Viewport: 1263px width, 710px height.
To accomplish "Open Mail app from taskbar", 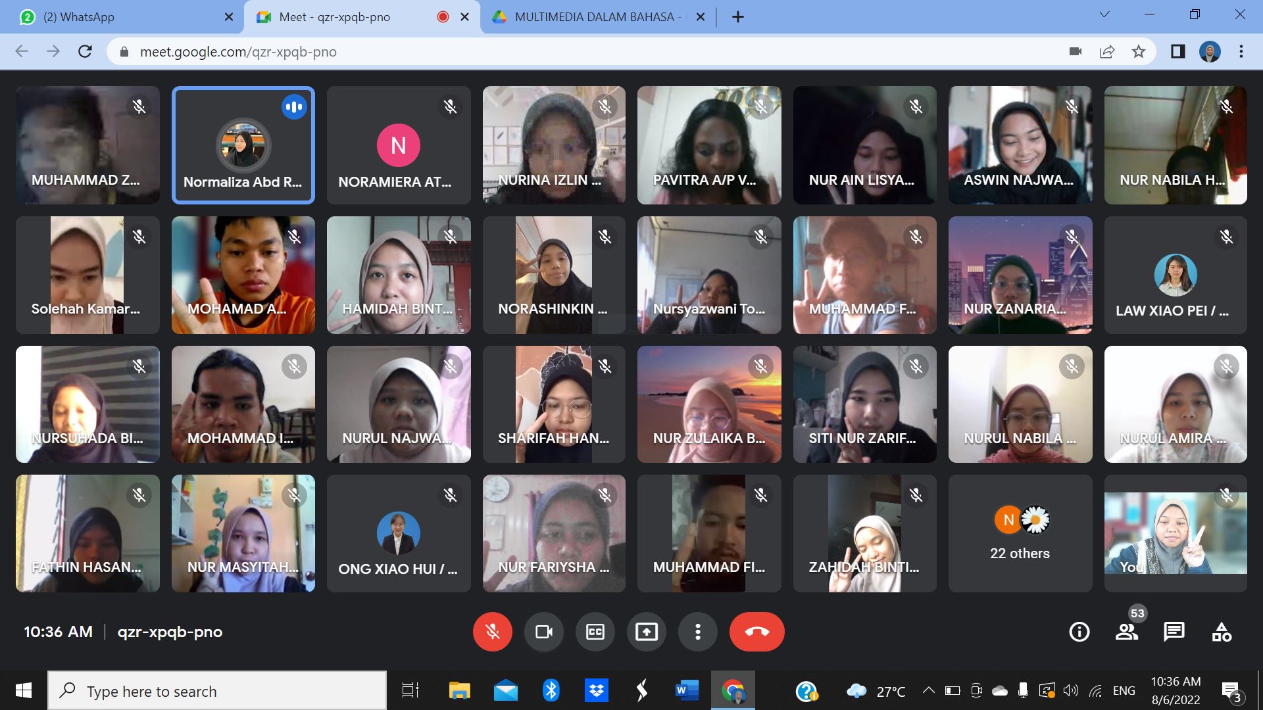I will [x=505, y=690].
